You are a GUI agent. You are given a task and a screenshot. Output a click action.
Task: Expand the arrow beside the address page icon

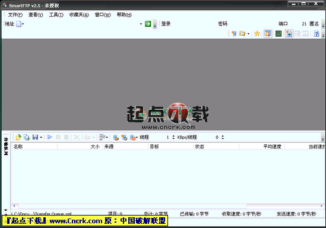[x=23, y=24]
